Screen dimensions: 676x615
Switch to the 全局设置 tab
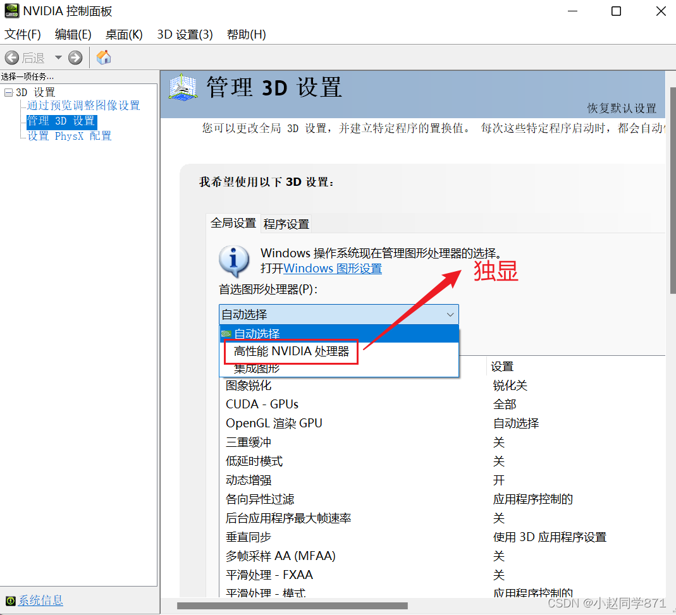[x=233, y=223]
